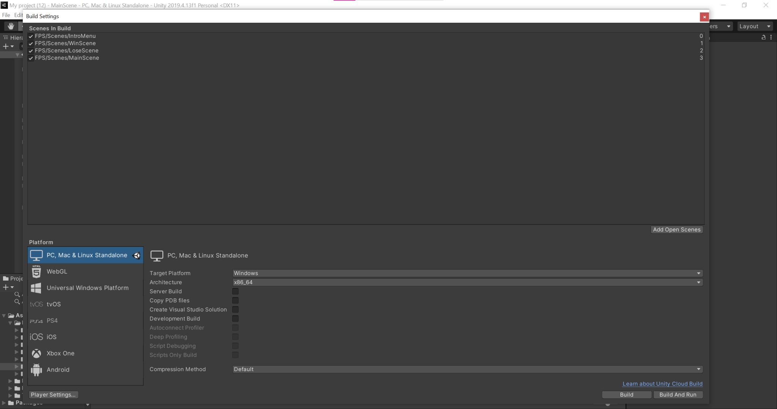Open the Architecture dropdown showing x86_64
This screenshot has width=777, height=409.
[x=466, y=282]
